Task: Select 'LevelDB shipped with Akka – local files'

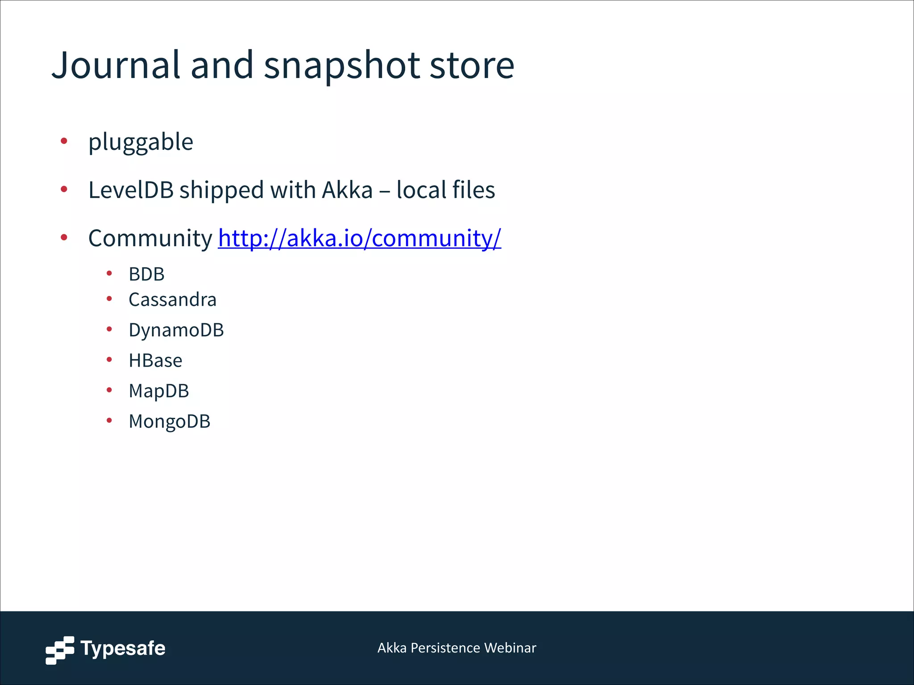Action: click(x=292, y=190)
